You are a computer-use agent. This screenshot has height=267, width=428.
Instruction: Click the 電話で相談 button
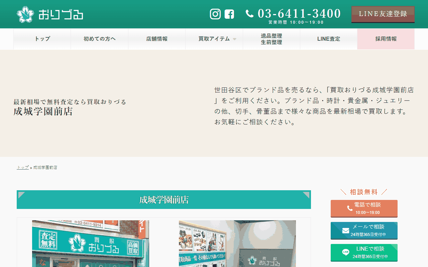click(364, 209)
